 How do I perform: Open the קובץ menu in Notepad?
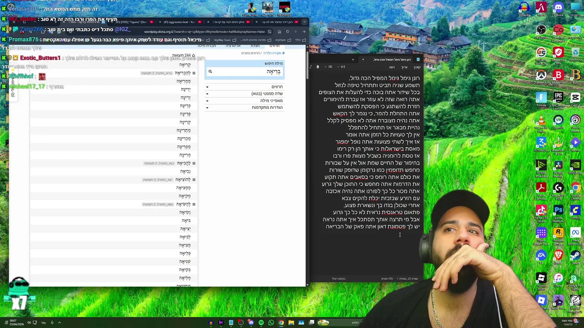point(417,67)
